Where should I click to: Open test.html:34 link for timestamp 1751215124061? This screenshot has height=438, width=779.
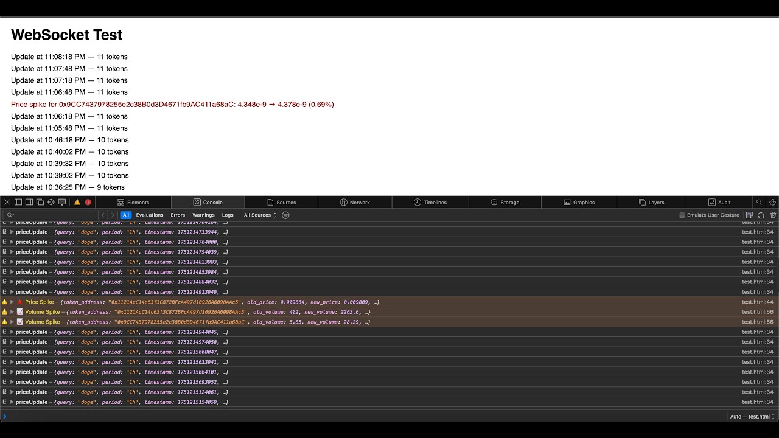tap(758, 392)
